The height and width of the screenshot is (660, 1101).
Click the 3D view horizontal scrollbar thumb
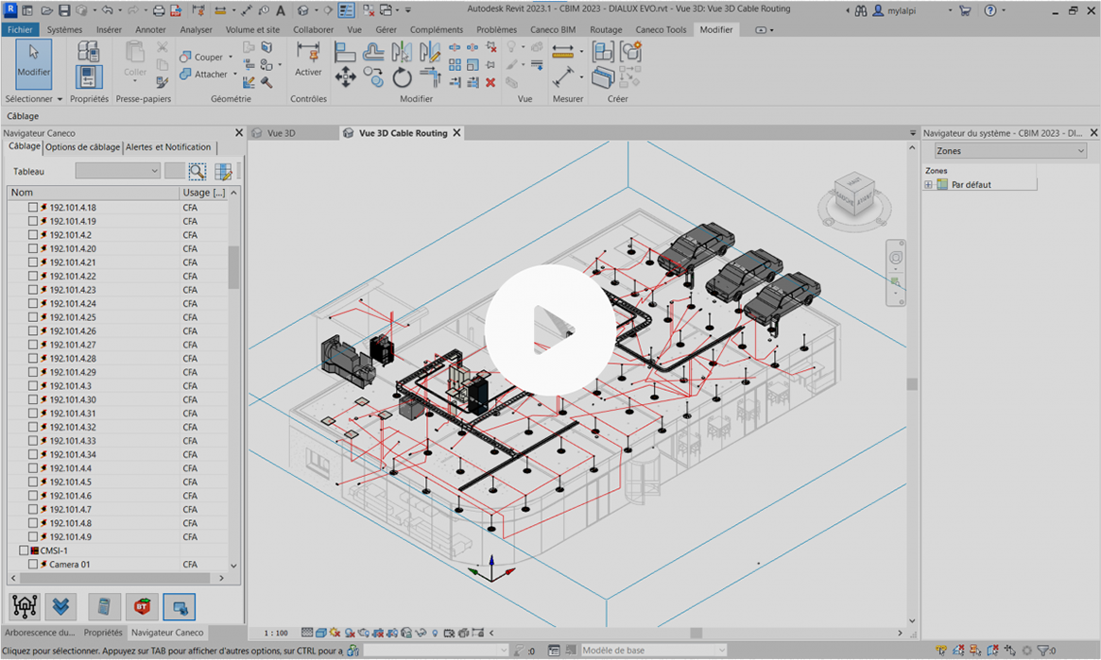[x=696, y=633]
